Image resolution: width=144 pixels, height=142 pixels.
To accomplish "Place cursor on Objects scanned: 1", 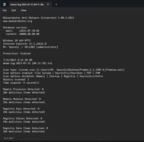I will click(x=16, y=80).
